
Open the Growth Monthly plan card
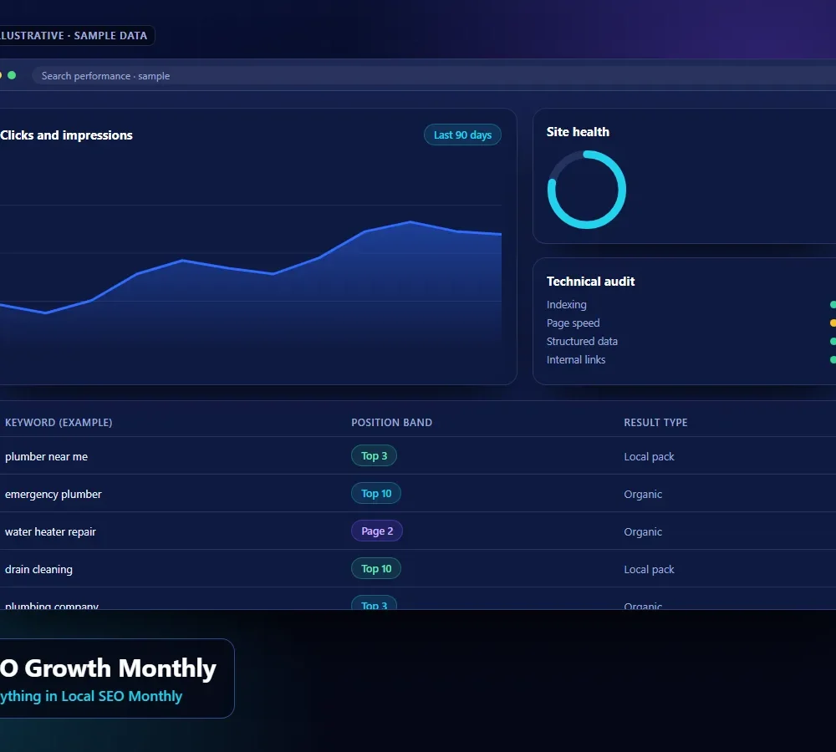point(116,678)
